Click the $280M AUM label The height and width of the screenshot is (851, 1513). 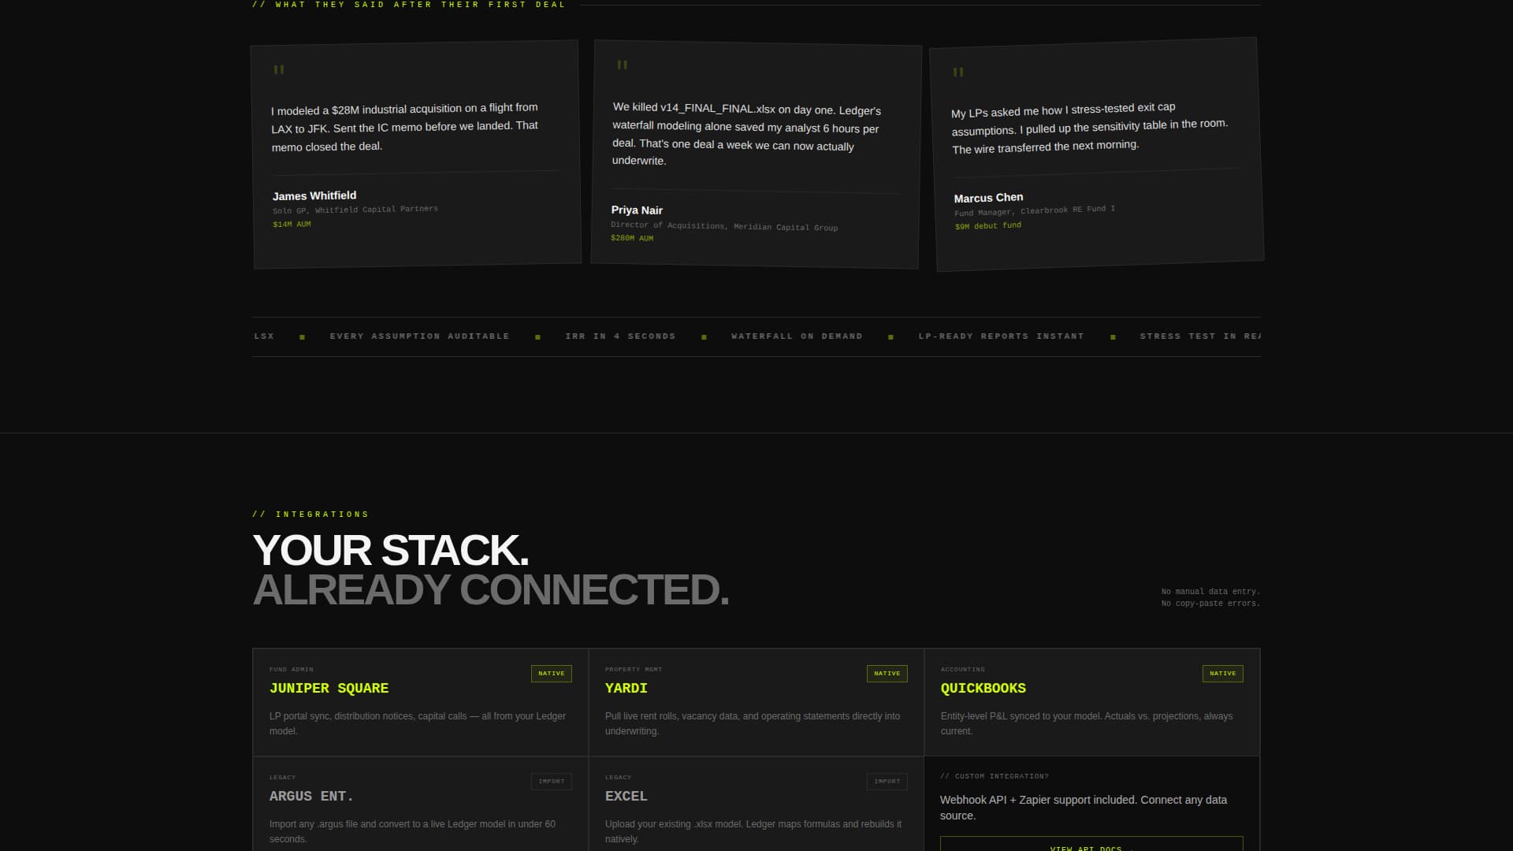point(632,238)
